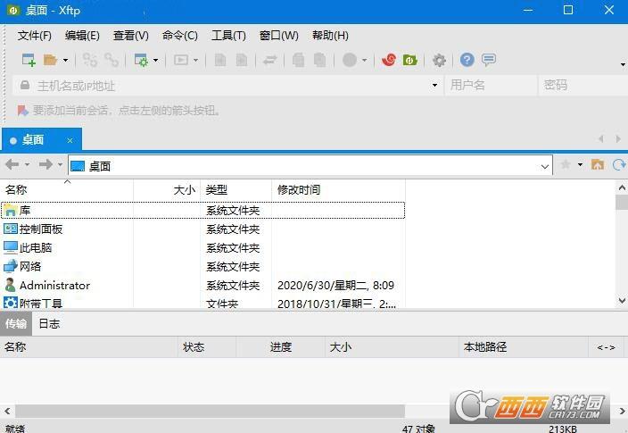Image resolution: width=628 pixels, height=433 pixels.
Task: Sort by the 修改时间 column header
Action: [338, 189]
